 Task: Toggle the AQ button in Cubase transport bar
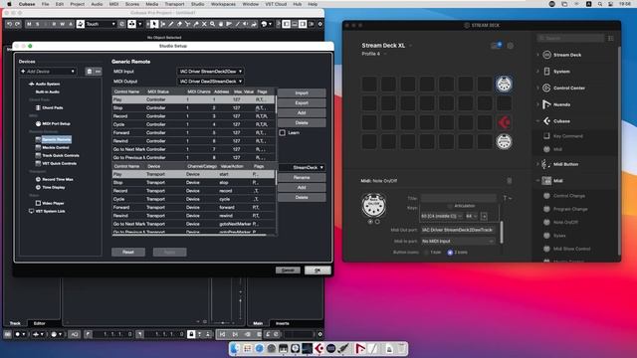(x=75, y=334)
